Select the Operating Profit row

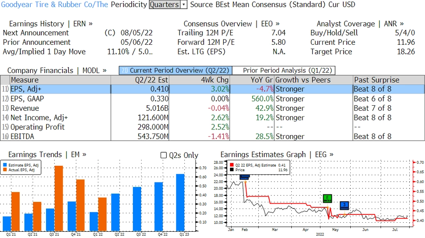(212, 127)
